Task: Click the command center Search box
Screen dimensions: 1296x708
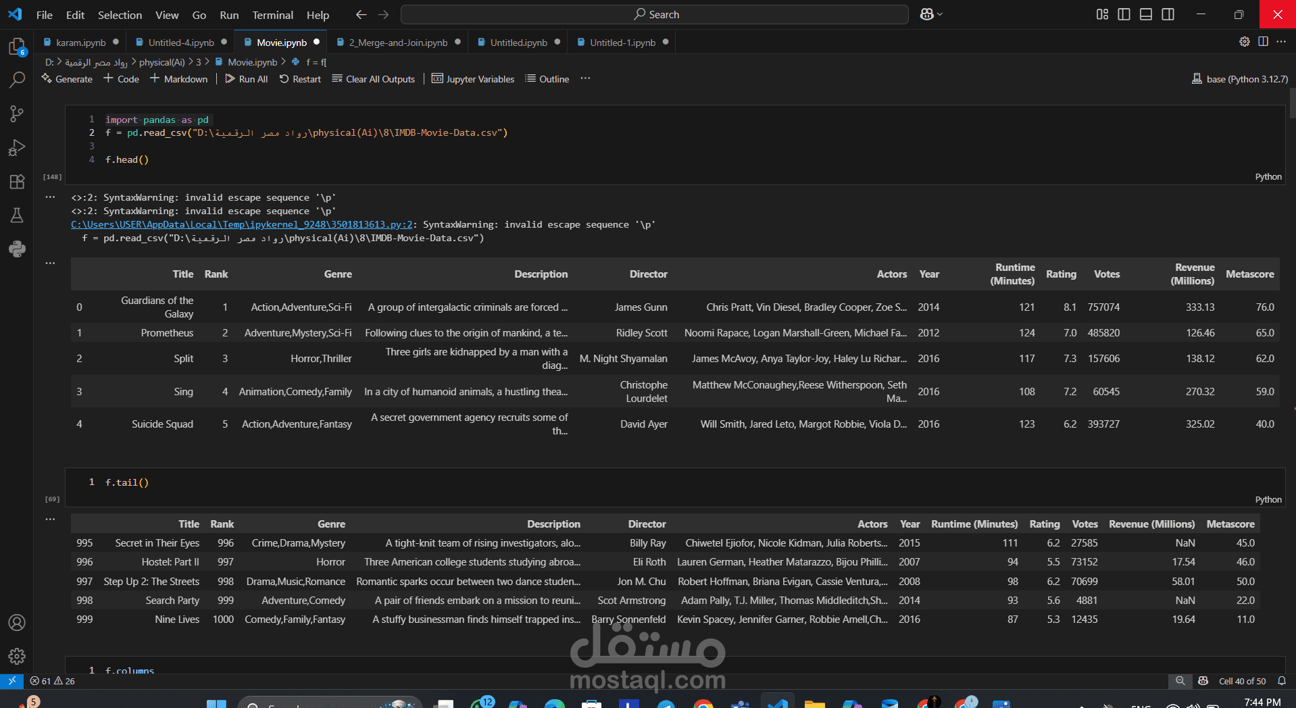Action: tap(654, 14)
